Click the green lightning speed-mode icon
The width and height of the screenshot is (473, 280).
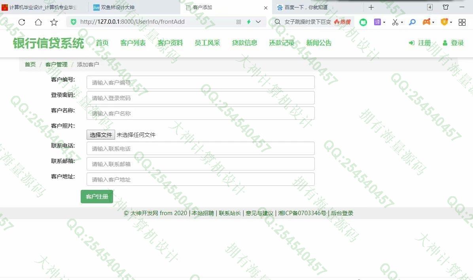249,22
